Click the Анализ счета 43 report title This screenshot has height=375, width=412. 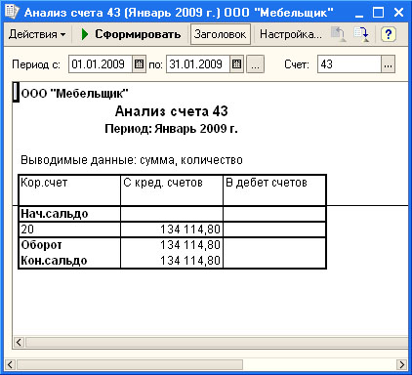(x=171, y=111)
